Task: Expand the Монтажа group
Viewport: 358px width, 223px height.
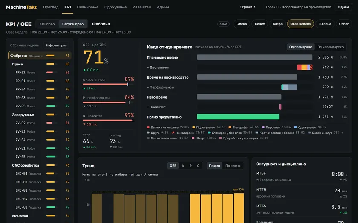Action: 40,216
